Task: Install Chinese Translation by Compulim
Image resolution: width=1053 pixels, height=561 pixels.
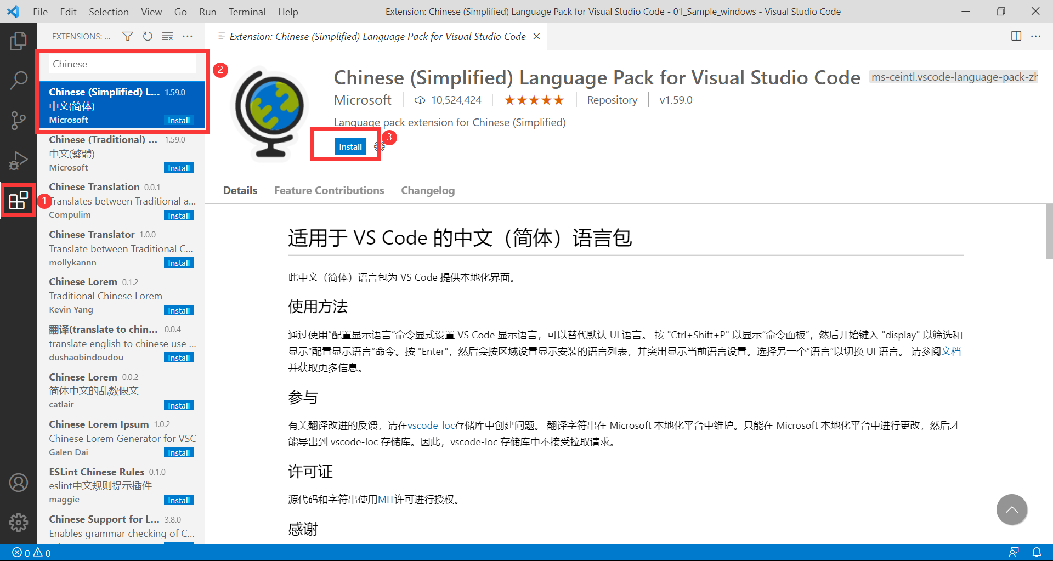Action: pos(179,216)
